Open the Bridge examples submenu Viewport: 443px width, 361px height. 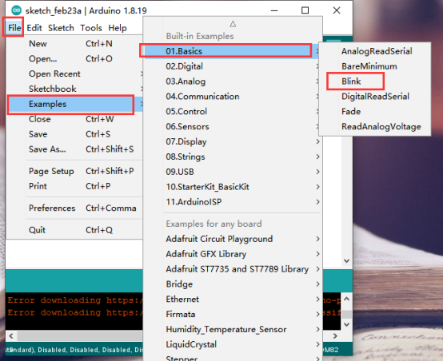(x=233, y=284)
